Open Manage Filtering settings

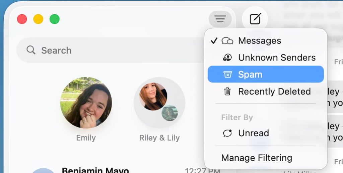pos(257,158)
